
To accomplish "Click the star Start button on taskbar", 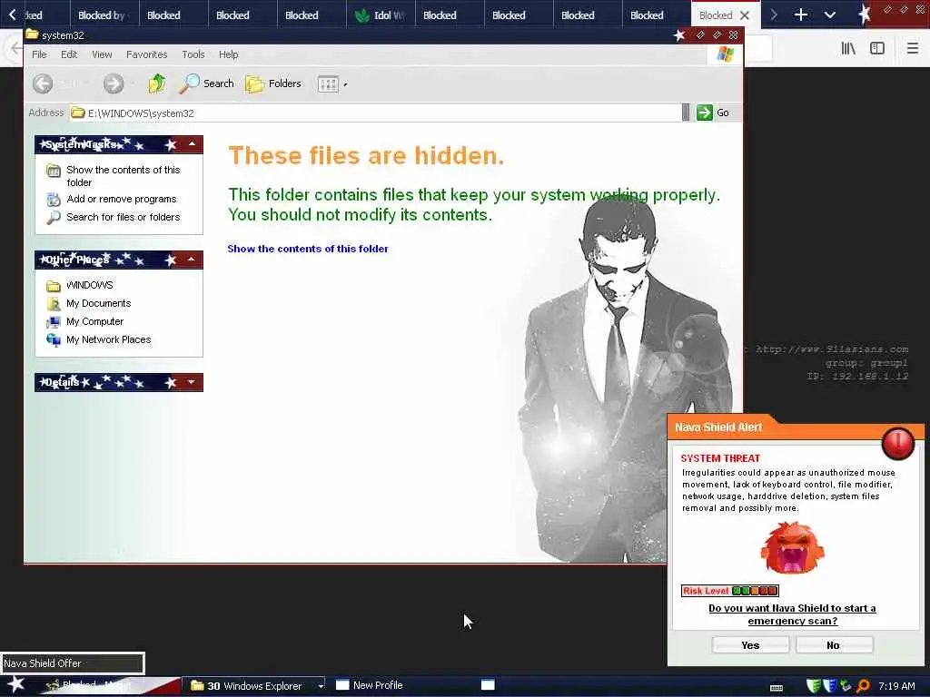I will (16, 685).
